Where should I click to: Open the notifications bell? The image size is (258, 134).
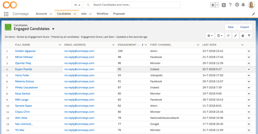tap(243, 5)
